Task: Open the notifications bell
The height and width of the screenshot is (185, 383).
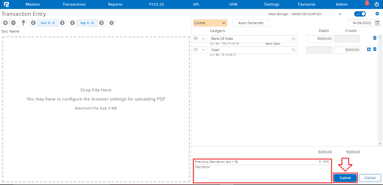Action: [367, 3]
